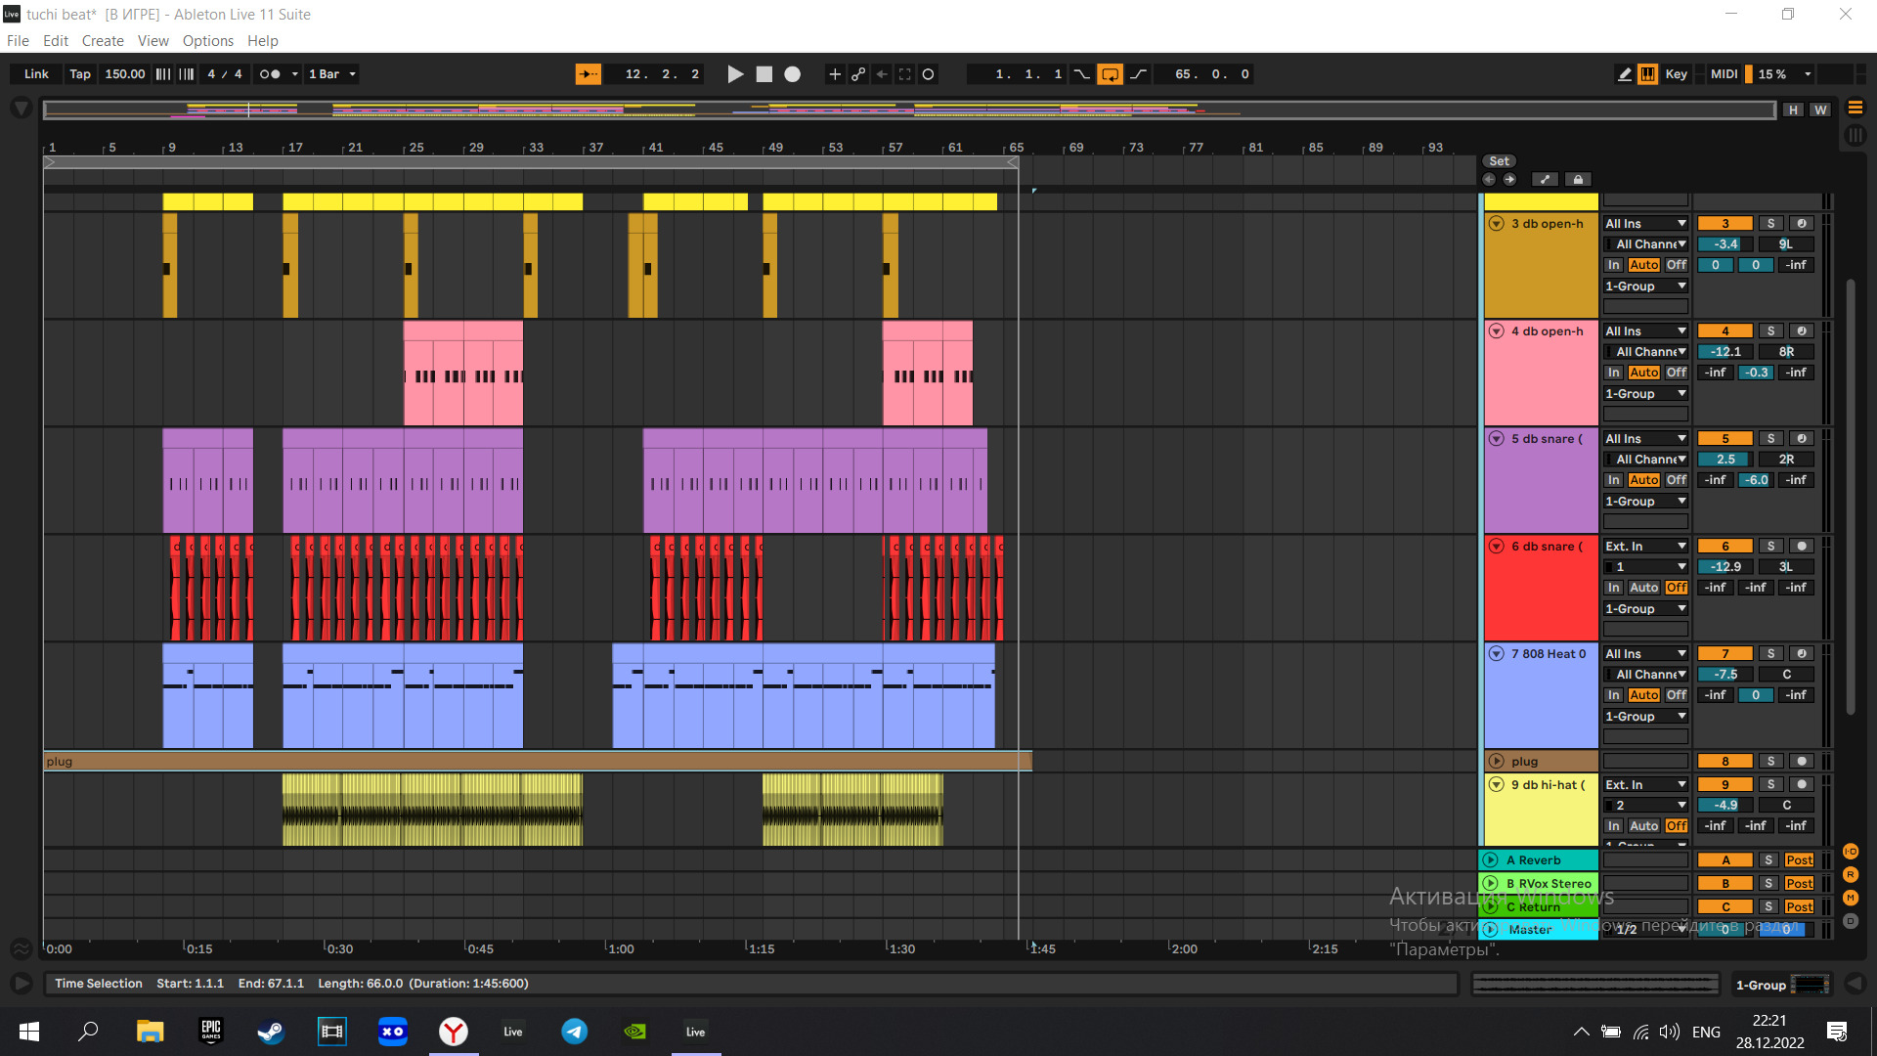This screenshot has width=1877, height=1056.
Task: Toggle the Automation Arm icon
Action: pyautogui.click(x=858, y=74)
